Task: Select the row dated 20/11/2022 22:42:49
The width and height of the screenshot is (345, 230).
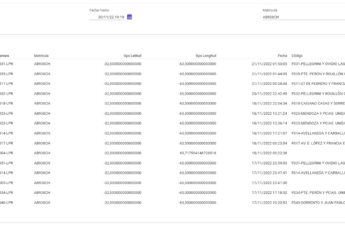Action: 269,94
